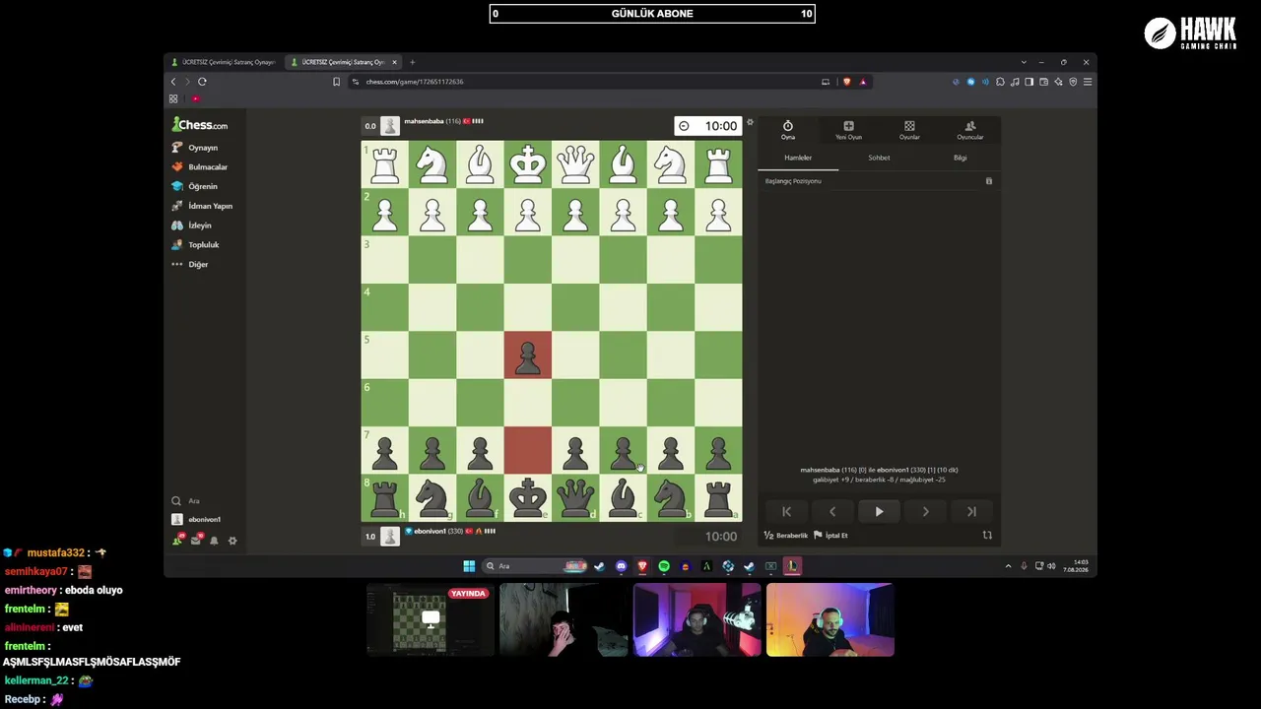1261x709 pixels.
Task: Switch to the Oyuncular tab
Action: point(970,130)
